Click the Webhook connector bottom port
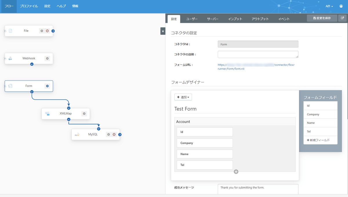Viewport: 348px width, 197px height. (32, 64)
